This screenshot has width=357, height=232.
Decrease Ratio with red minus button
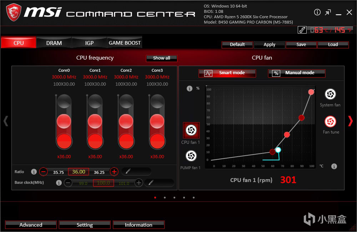click(x=43, y=171)
